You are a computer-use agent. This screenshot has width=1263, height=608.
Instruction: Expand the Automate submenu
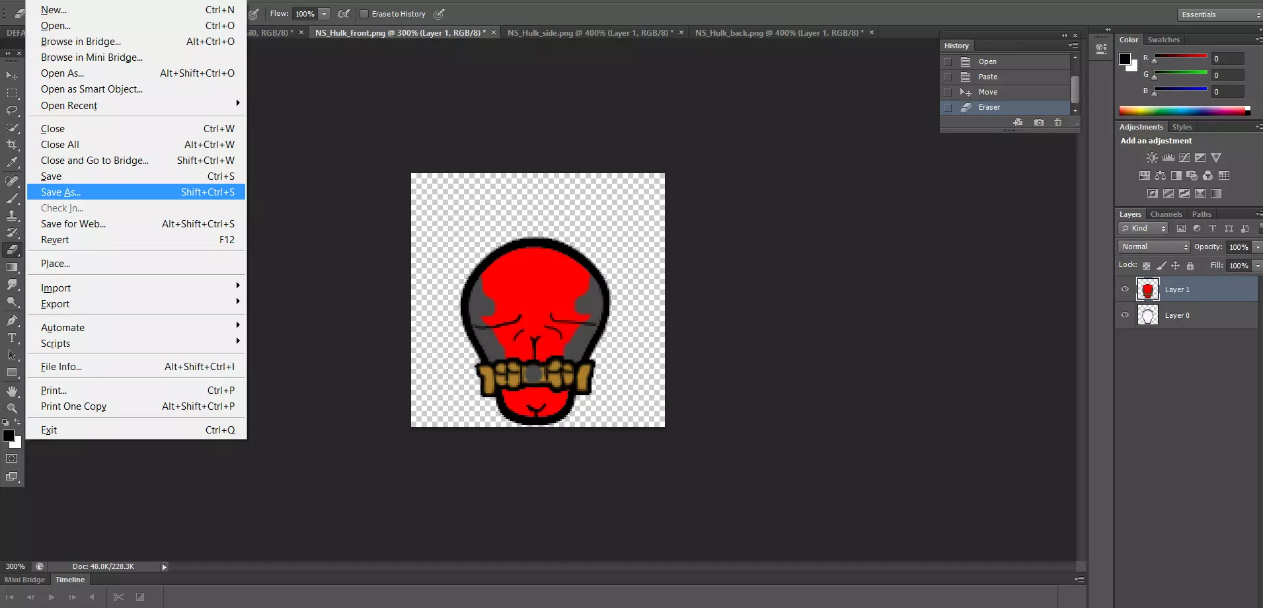click(x=136, y=328)
